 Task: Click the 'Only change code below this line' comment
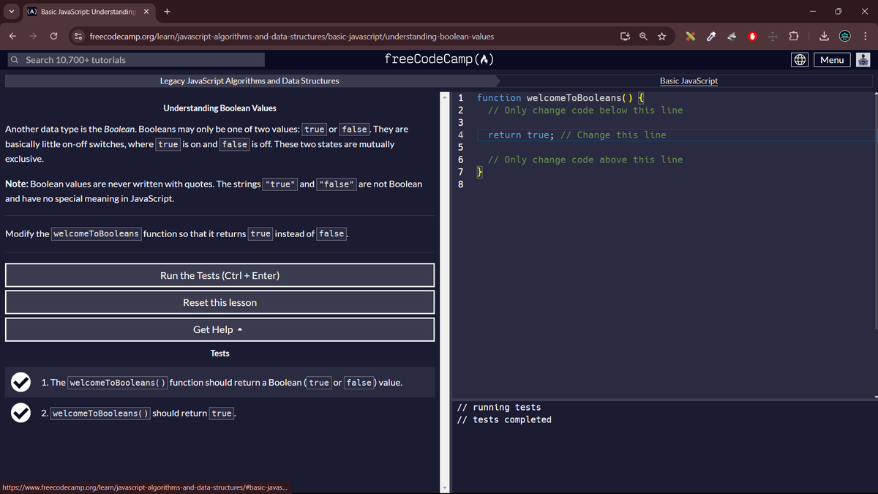click(x=585, y=111)
